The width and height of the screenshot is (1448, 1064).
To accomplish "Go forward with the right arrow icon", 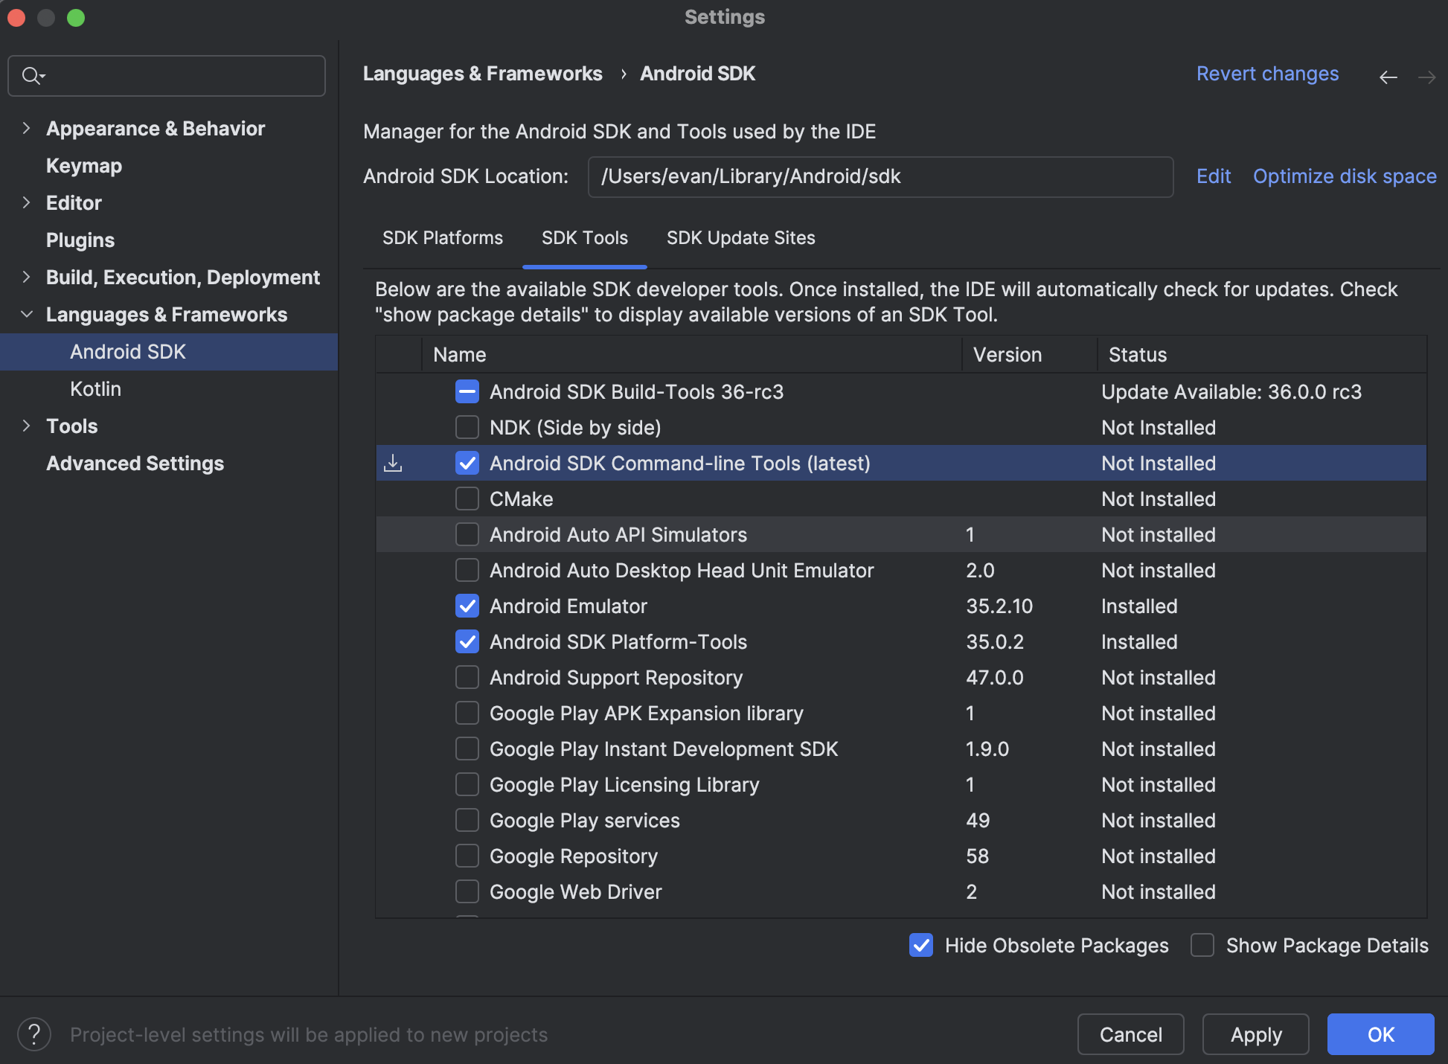I will [x=1426, y=77].
